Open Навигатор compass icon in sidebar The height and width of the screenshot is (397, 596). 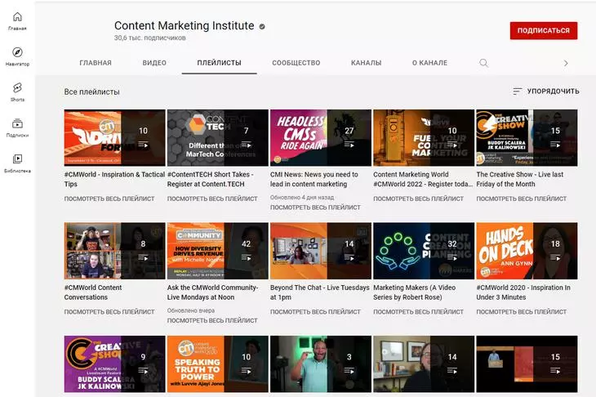pyautogui.click(x=17, y=56)
